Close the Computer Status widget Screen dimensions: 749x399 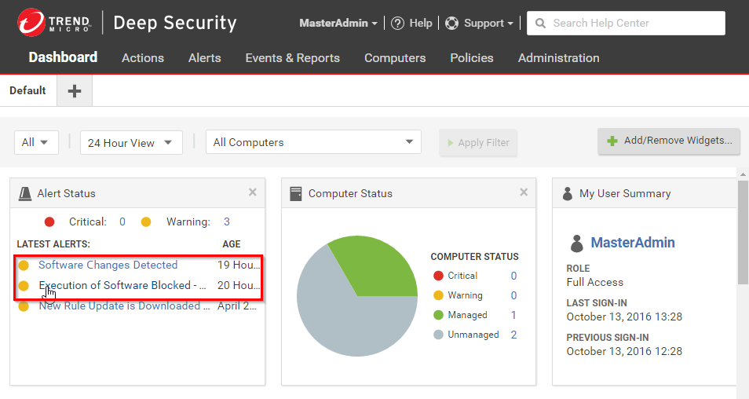(524, 192)
